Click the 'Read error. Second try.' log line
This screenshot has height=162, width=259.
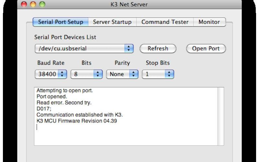[x=64, y=103]
